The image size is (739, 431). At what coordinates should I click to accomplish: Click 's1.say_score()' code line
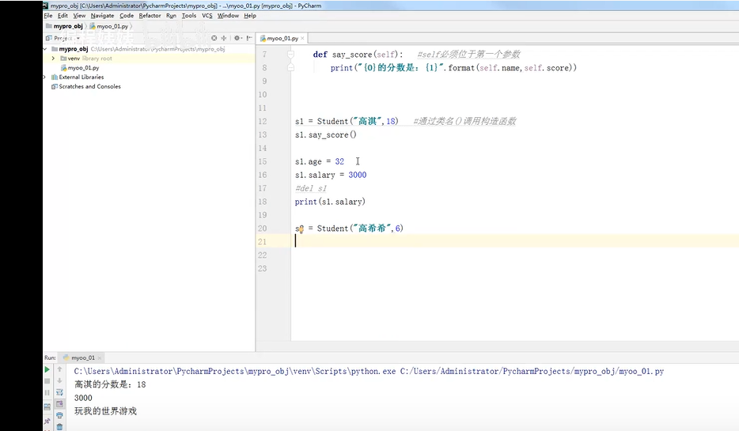pyautogui.click(x=326, y=134)
